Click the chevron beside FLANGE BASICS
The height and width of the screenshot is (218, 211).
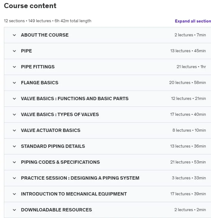(14, 83)
